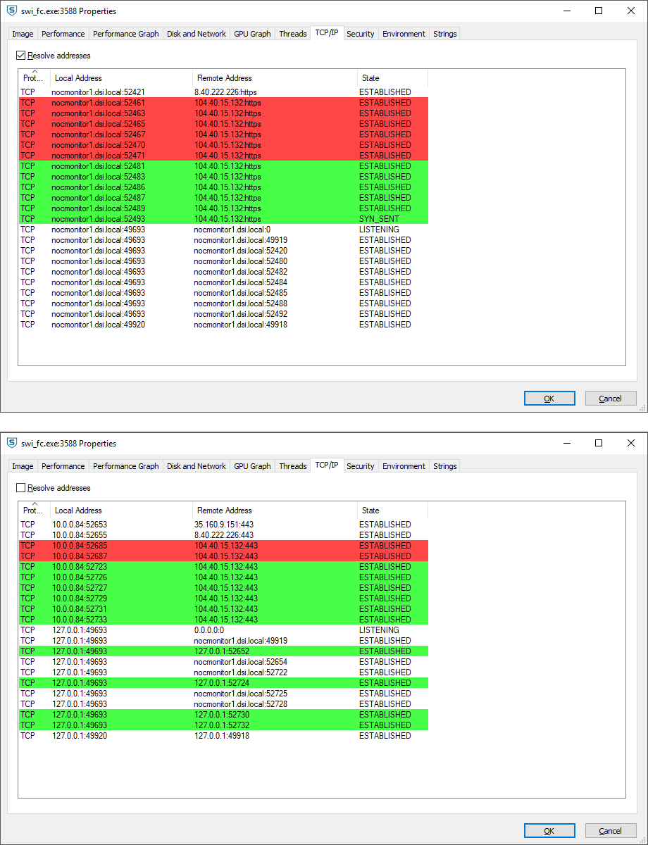The image size is (648, 845).
Task: Select row with local address nocmonitor1.dsi.local:52421
Action: coord(223,92)
